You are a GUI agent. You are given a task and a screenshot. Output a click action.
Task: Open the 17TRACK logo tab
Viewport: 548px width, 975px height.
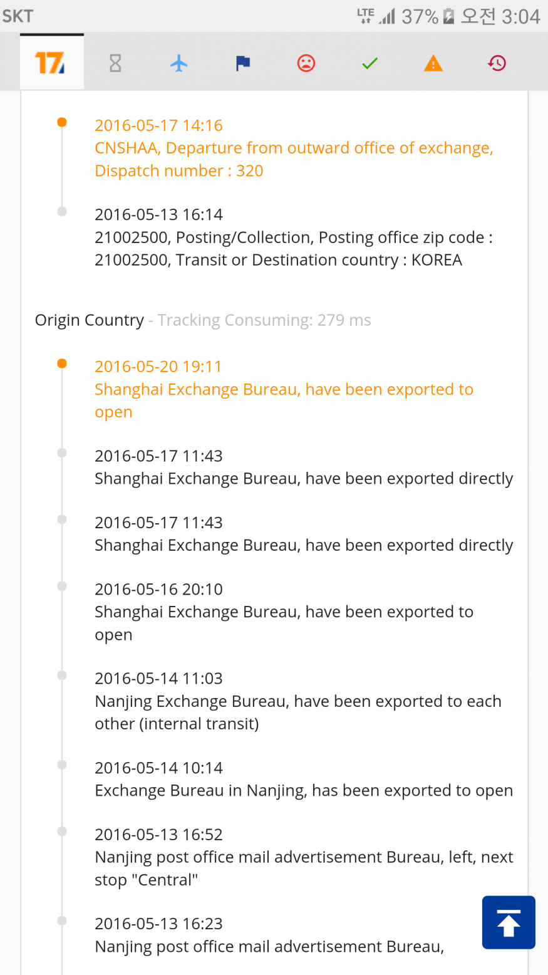point(51,63)
